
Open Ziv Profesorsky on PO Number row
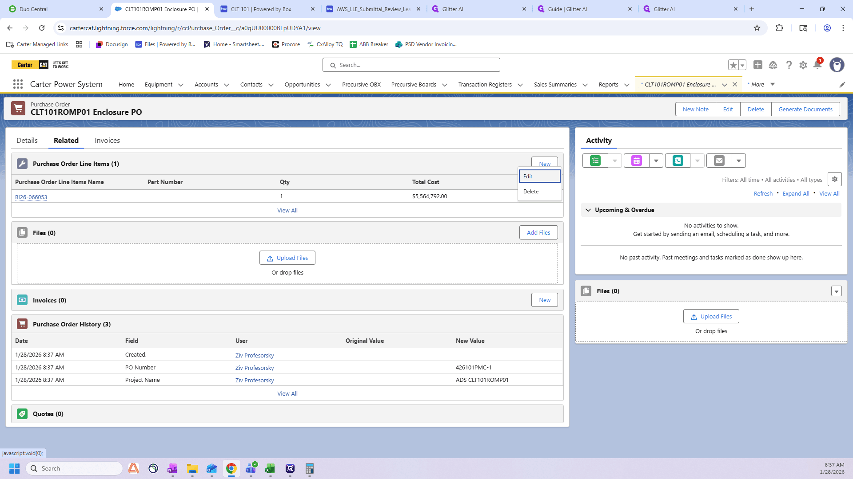coord(255,368)
